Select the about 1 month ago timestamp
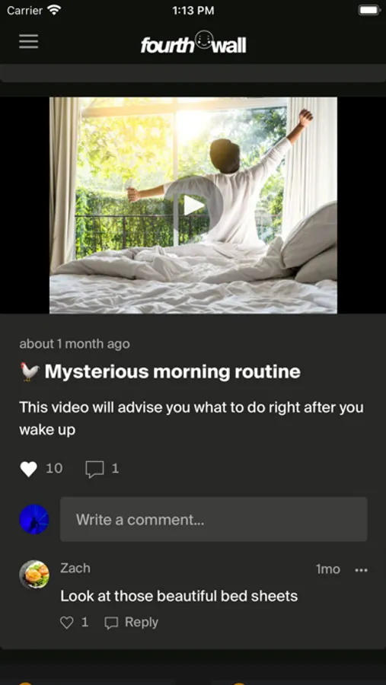 click(75, 344)
